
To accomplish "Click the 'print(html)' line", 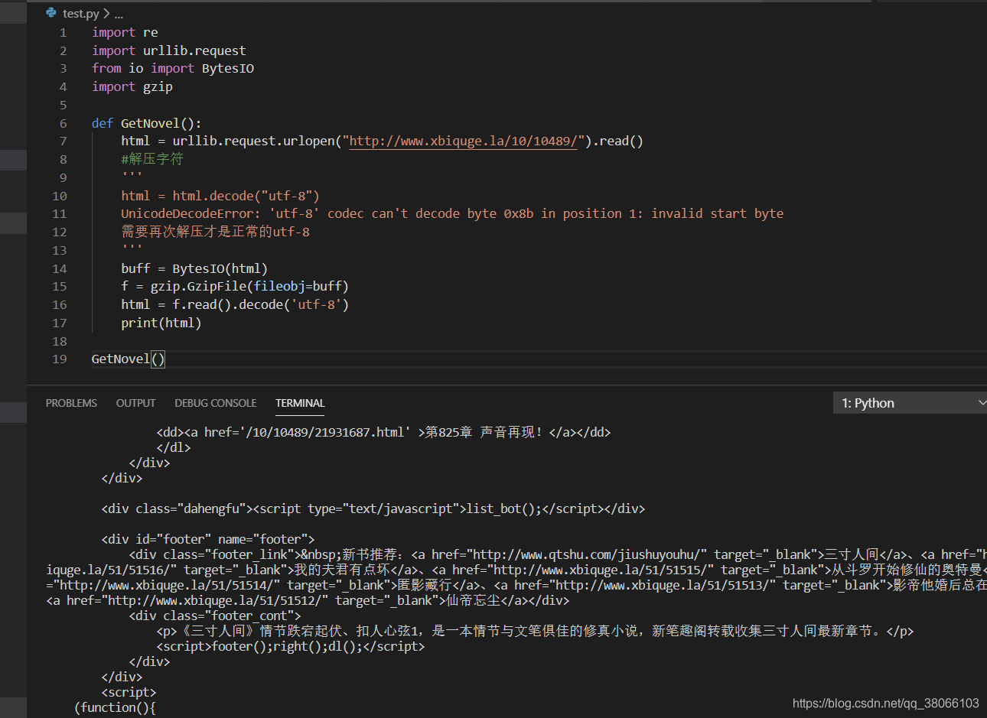I will pyautogui.click(x=161, y=323).
